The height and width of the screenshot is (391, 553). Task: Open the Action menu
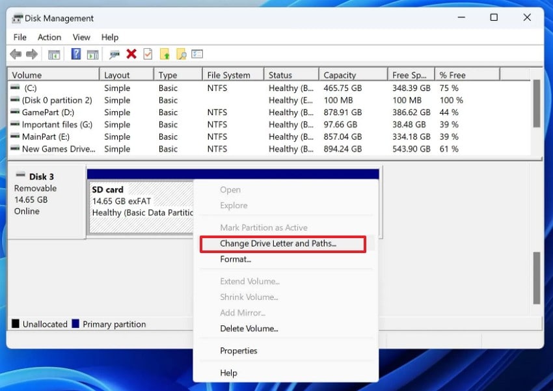click(x=49, y=37)
